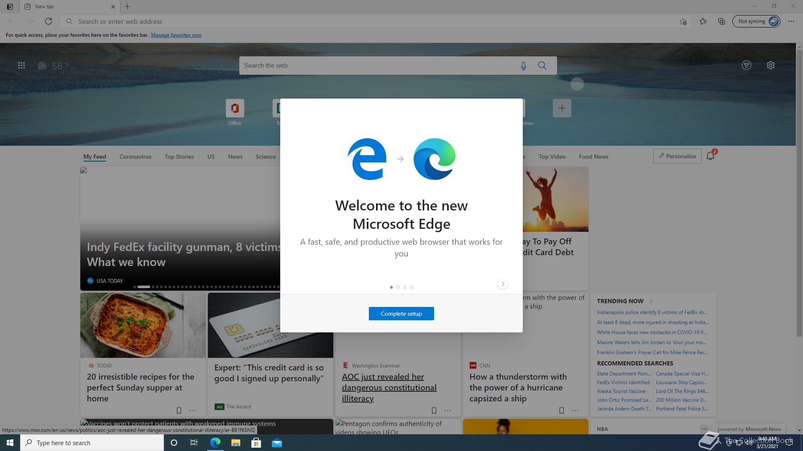This screenshot has height=451, width=803.
Task: Open Lord Of The Rings search link
Action: click(x=682, y=391)
